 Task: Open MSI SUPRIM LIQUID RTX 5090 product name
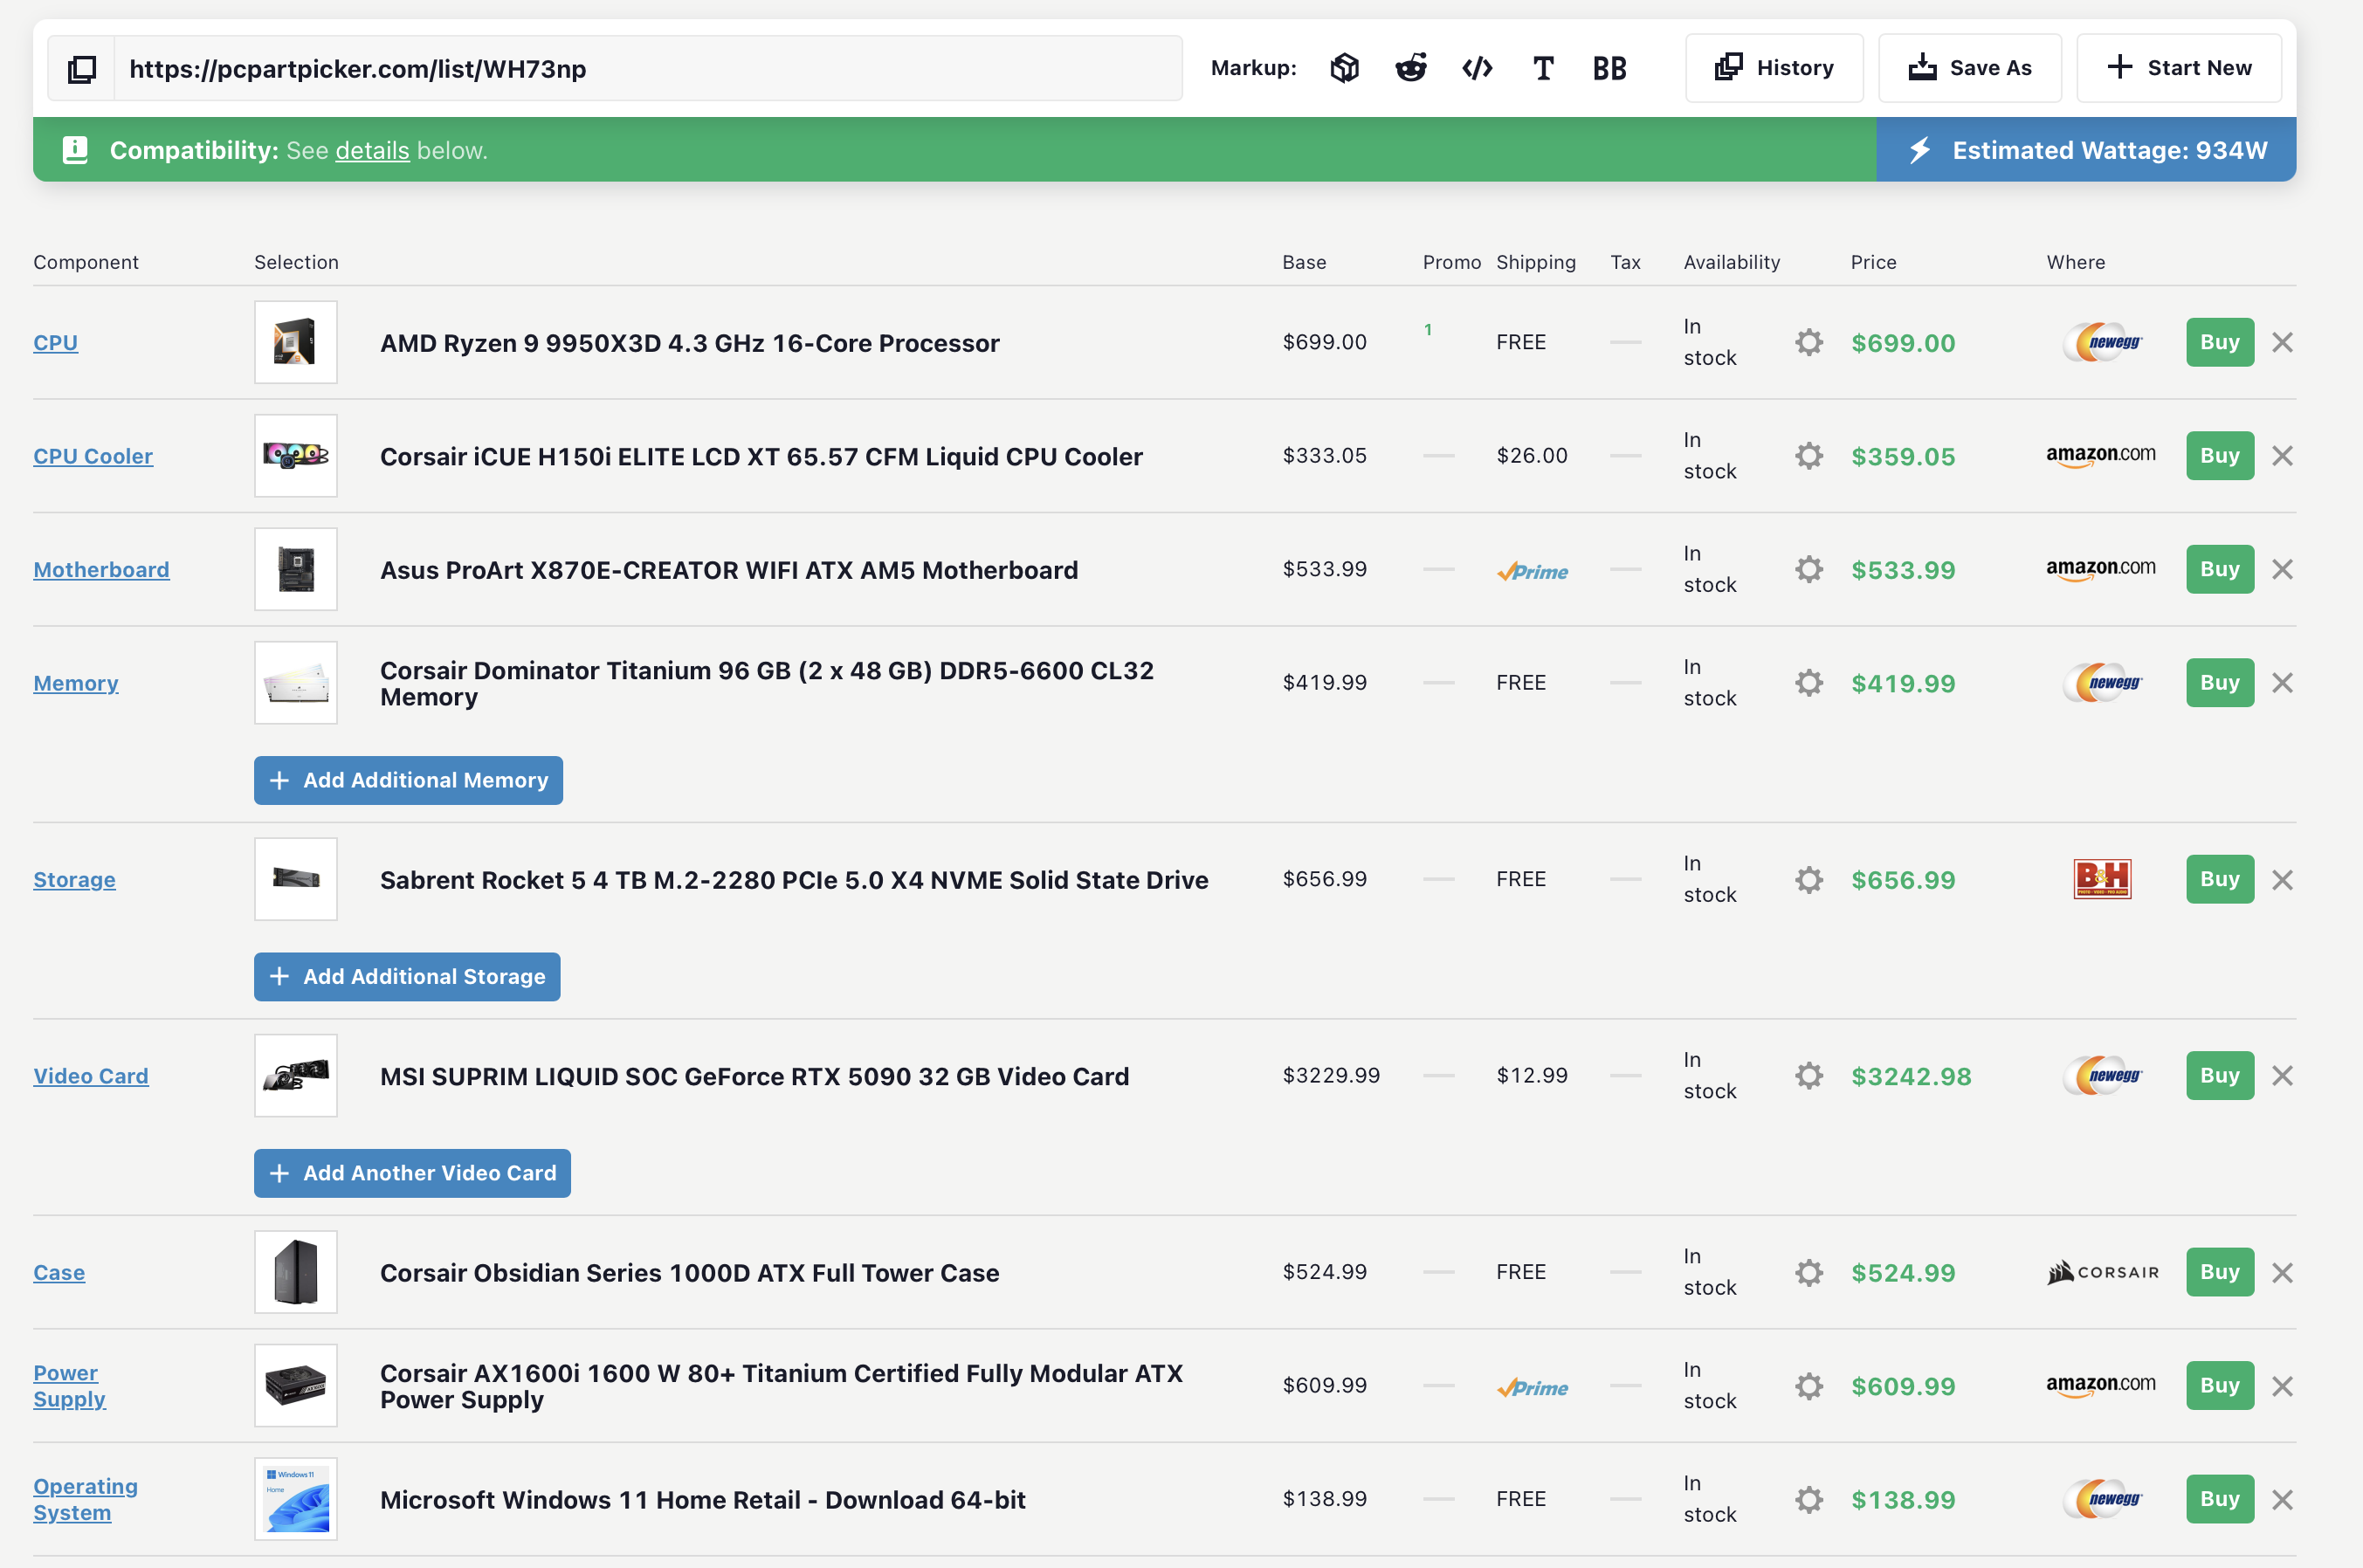(x=754, y=1076)
